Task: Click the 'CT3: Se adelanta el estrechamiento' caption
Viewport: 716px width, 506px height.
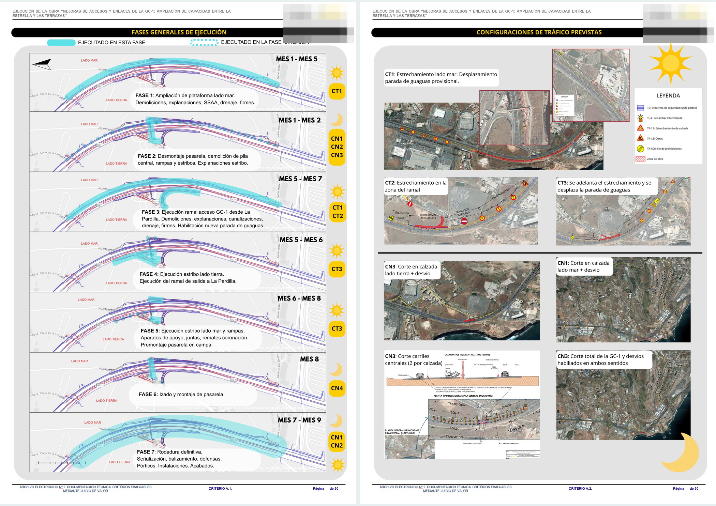Action: pyautogui.click(x=605, y=186)
